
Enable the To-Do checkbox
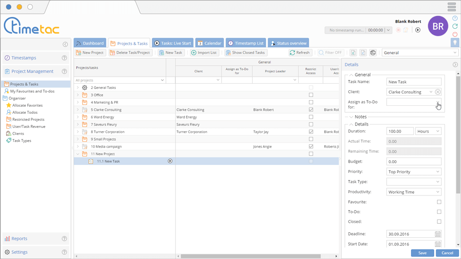(x=439, y=212)
